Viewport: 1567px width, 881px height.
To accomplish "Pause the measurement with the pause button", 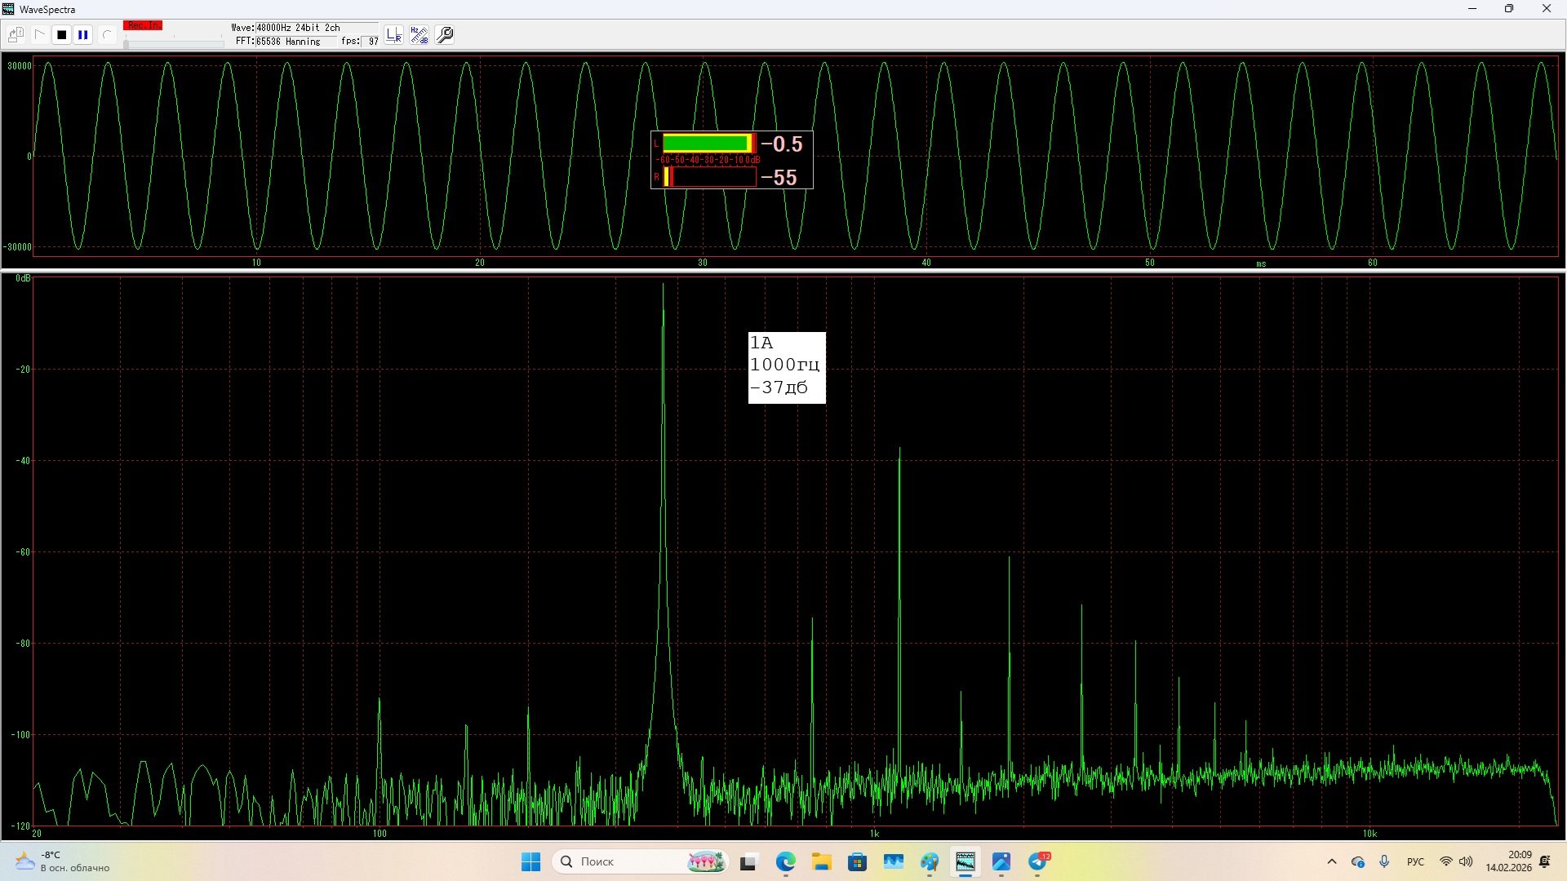I will click(83, 35).
